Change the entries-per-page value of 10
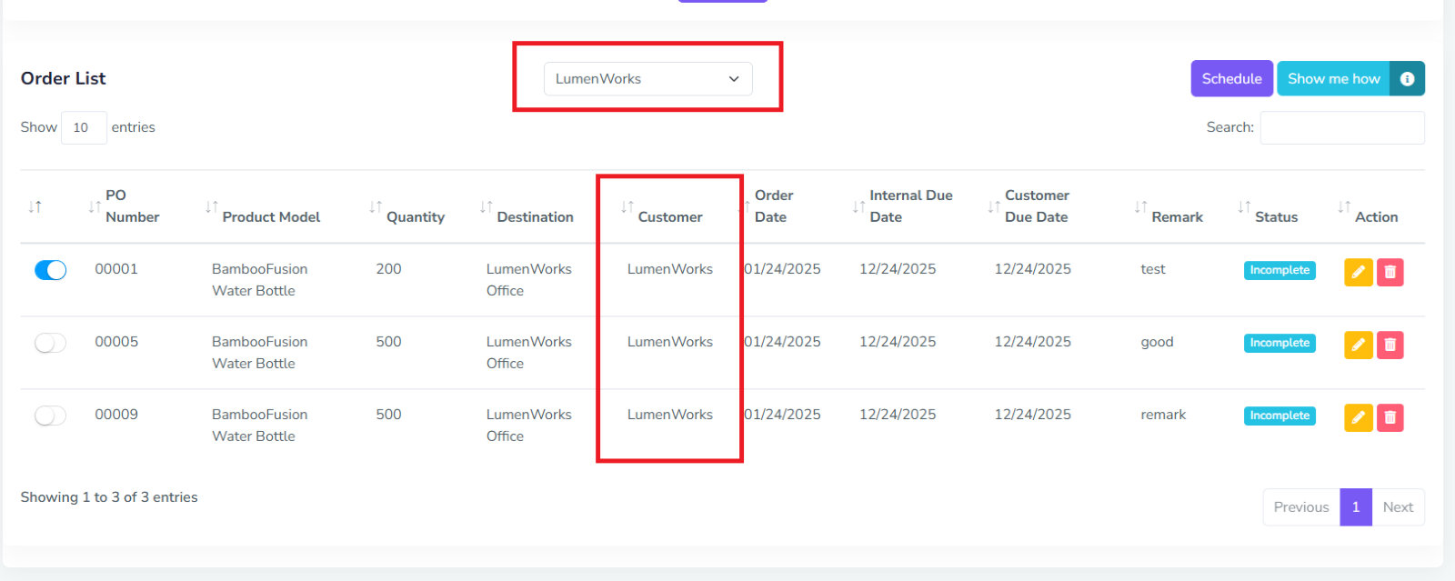This screenshot has width=1455, height=581. [84, 127]
